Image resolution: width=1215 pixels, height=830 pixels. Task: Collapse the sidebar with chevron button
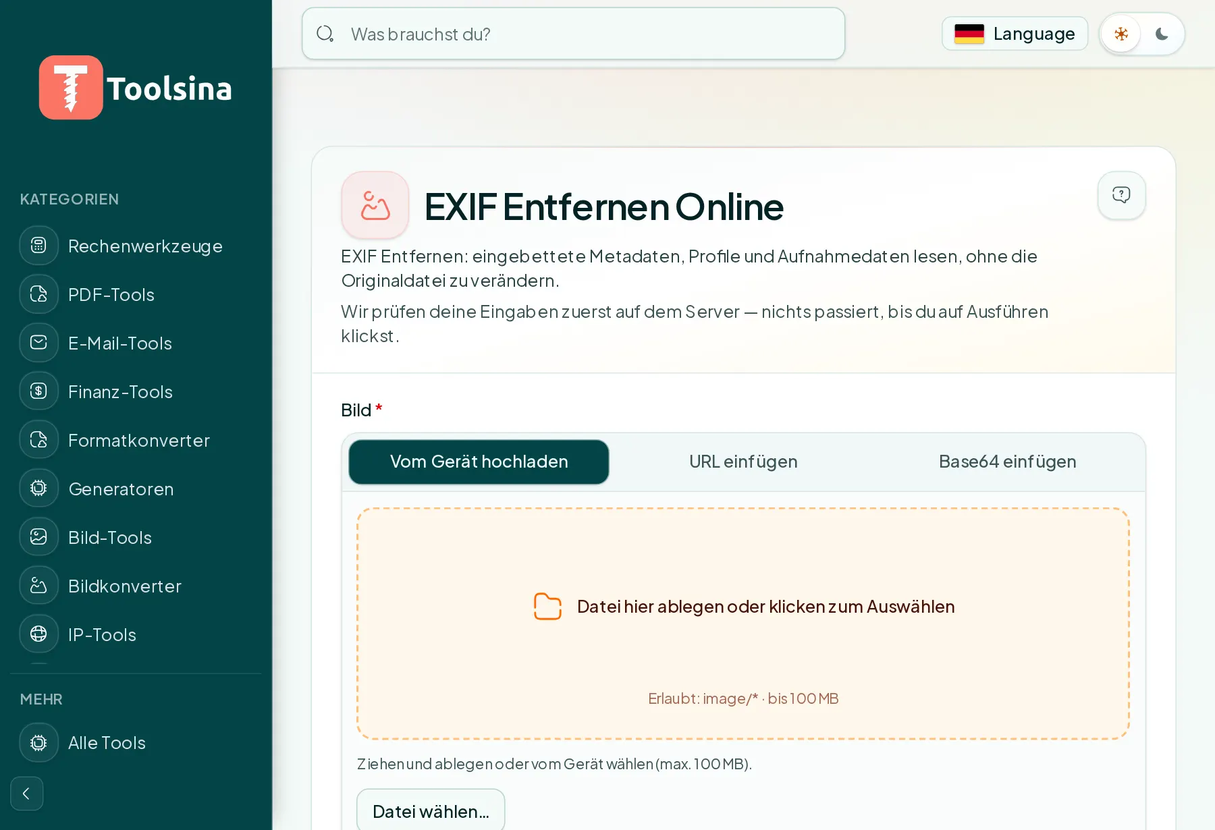pos(27,794)
